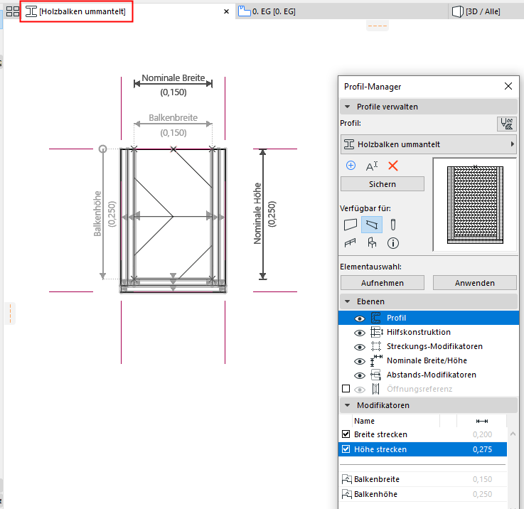This screenshot has height=509, width=524.
Task: Click the Höhe strecken value 0,275
Action: 482,449
